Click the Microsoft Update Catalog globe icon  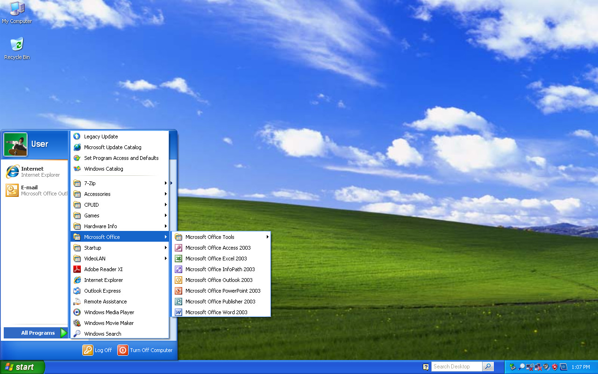point(77,147)
